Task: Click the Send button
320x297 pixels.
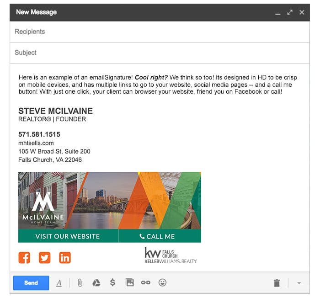Action: point(31,283)
